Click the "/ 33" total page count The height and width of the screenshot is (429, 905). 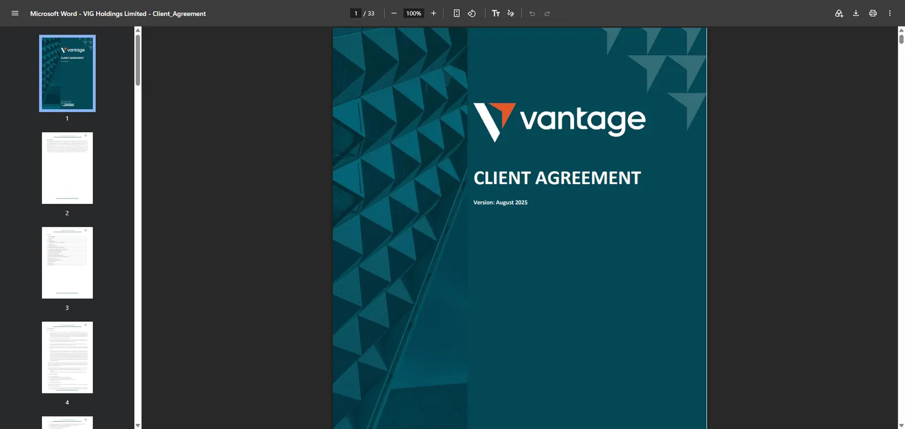coord(369,14)
